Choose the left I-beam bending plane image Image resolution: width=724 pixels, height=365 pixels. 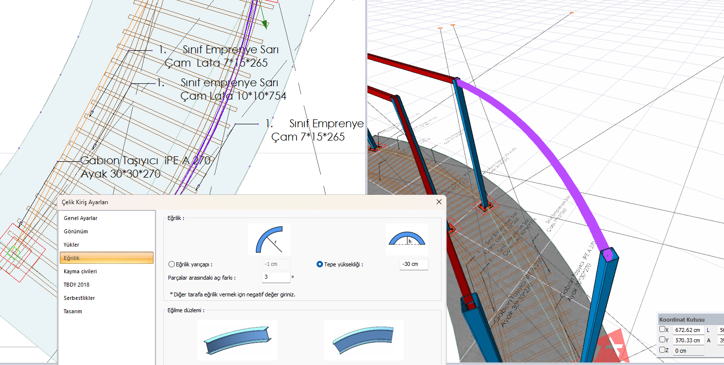point(237,340)
